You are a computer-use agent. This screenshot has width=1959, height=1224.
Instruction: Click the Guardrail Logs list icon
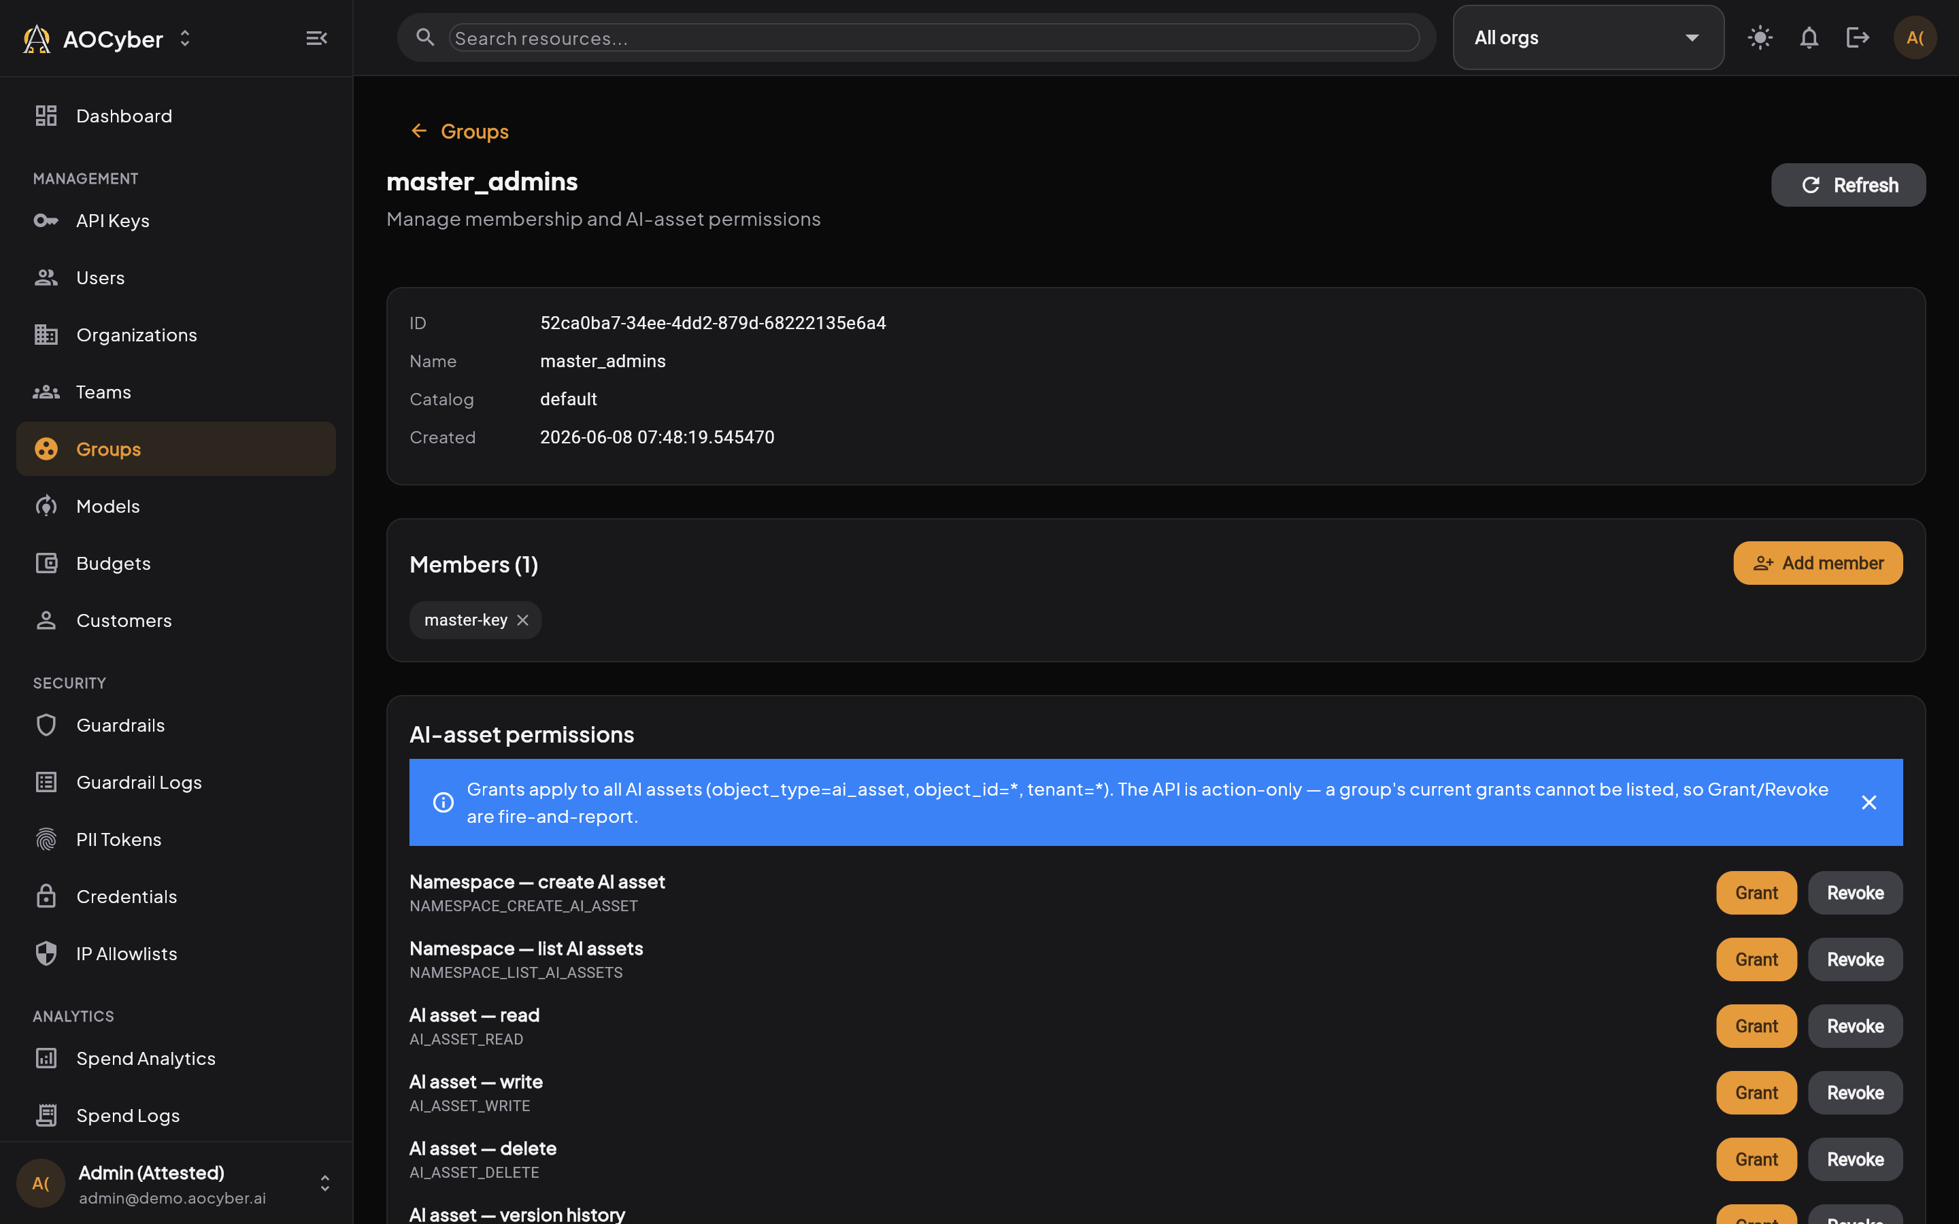(x=46, y=782)
